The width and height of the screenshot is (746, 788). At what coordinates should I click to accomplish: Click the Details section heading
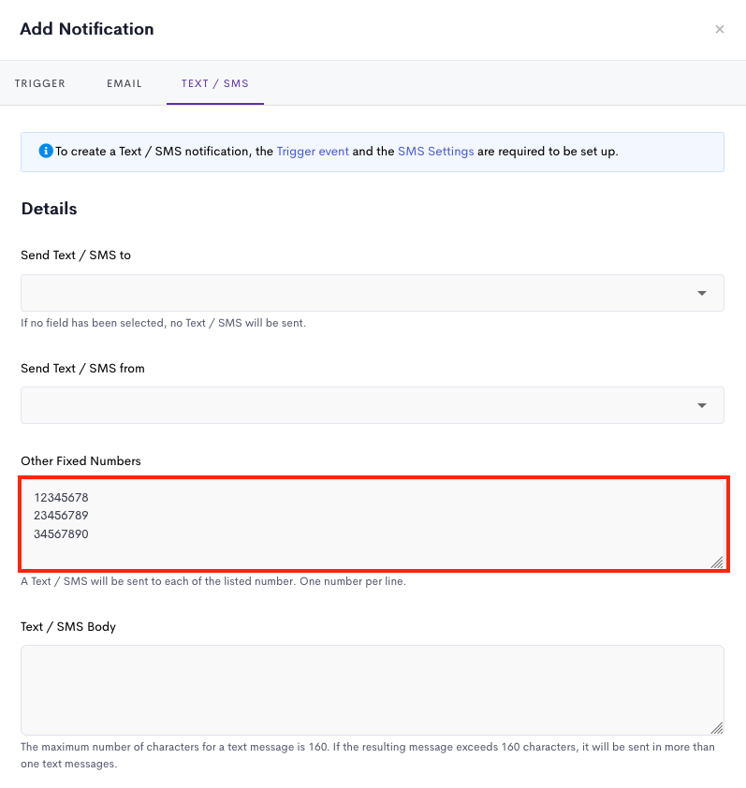[50, 209]
